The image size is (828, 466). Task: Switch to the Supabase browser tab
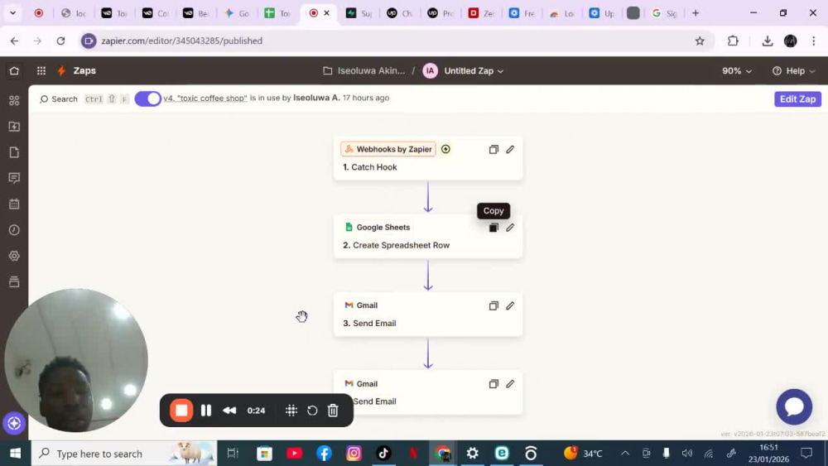(359, 13)
